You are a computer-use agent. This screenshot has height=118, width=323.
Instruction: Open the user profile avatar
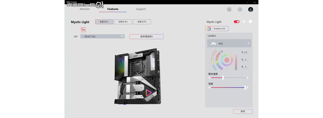pyautogui.click(x=251, y=9)
